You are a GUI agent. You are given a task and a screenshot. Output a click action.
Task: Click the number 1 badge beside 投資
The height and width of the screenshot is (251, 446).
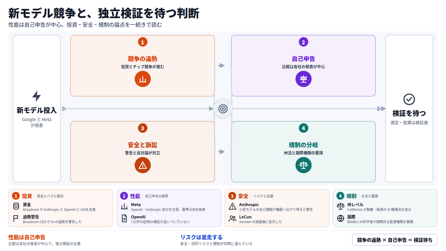tap(16, 196)
